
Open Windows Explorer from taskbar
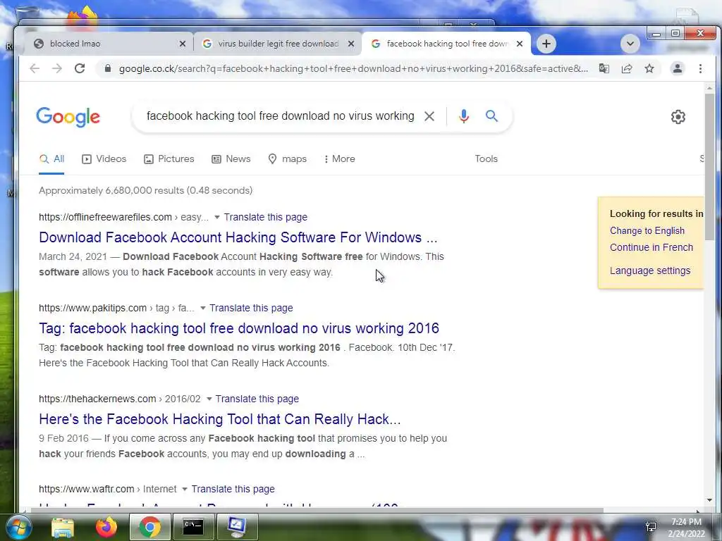(63, 527)
